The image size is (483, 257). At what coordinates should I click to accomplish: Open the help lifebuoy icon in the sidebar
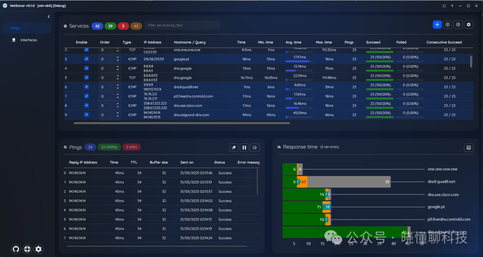point(28,249)
